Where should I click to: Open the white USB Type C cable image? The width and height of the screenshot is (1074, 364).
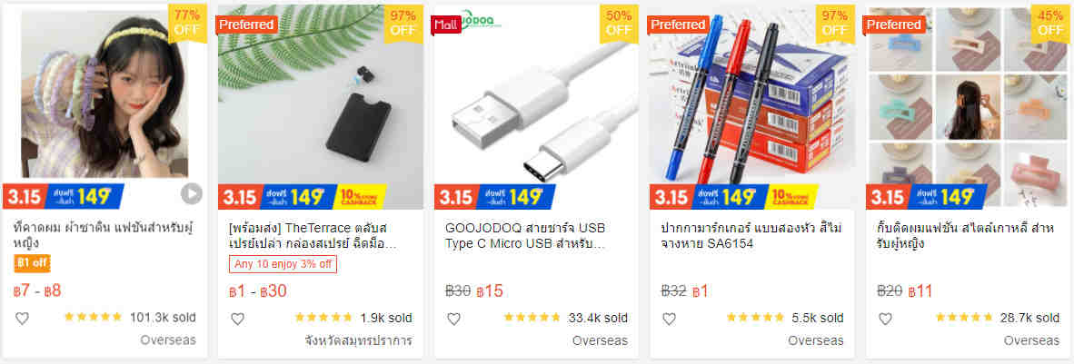pos(536,107)
